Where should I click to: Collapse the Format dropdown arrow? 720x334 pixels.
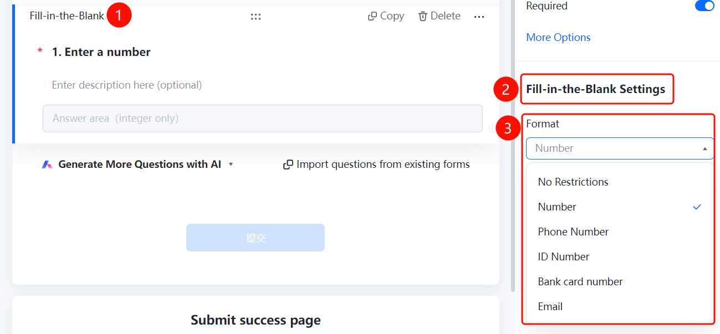coord(704,148)
